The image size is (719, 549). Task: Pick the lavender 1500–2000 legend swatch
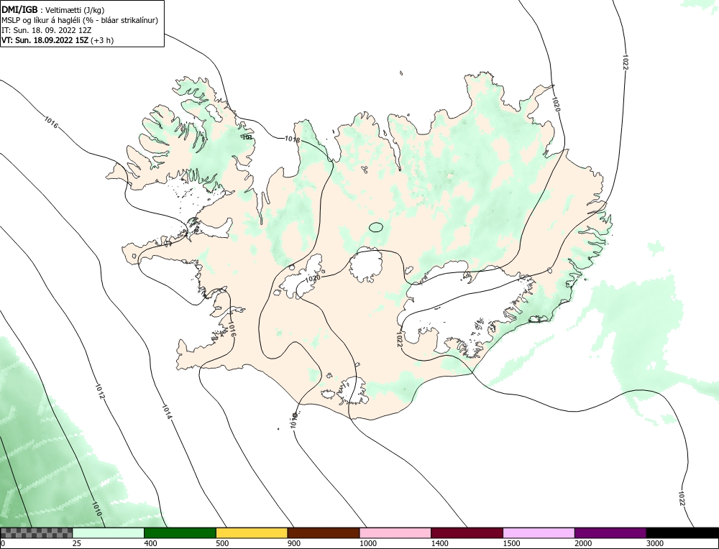pos(539,533)
